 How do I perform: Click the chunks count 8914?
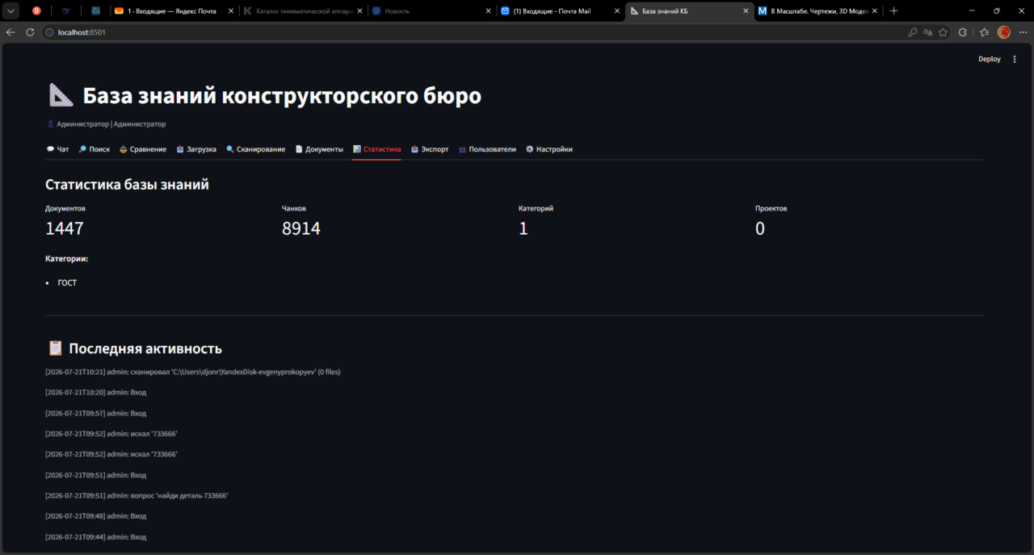click(301, 228)
